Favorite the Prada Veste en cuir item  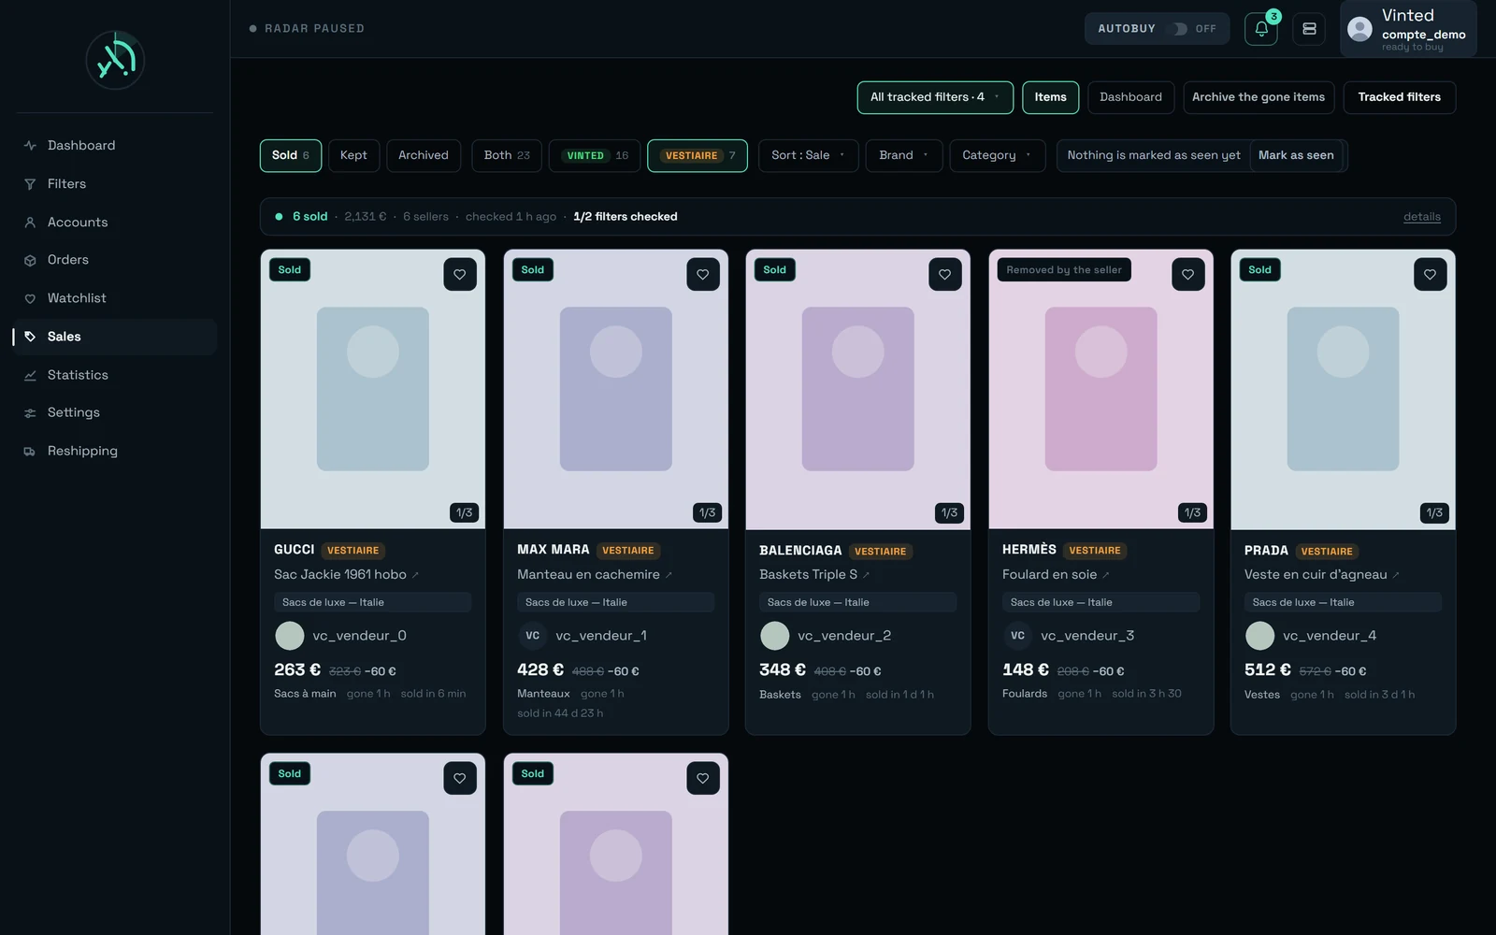(x=1430, y=274)
